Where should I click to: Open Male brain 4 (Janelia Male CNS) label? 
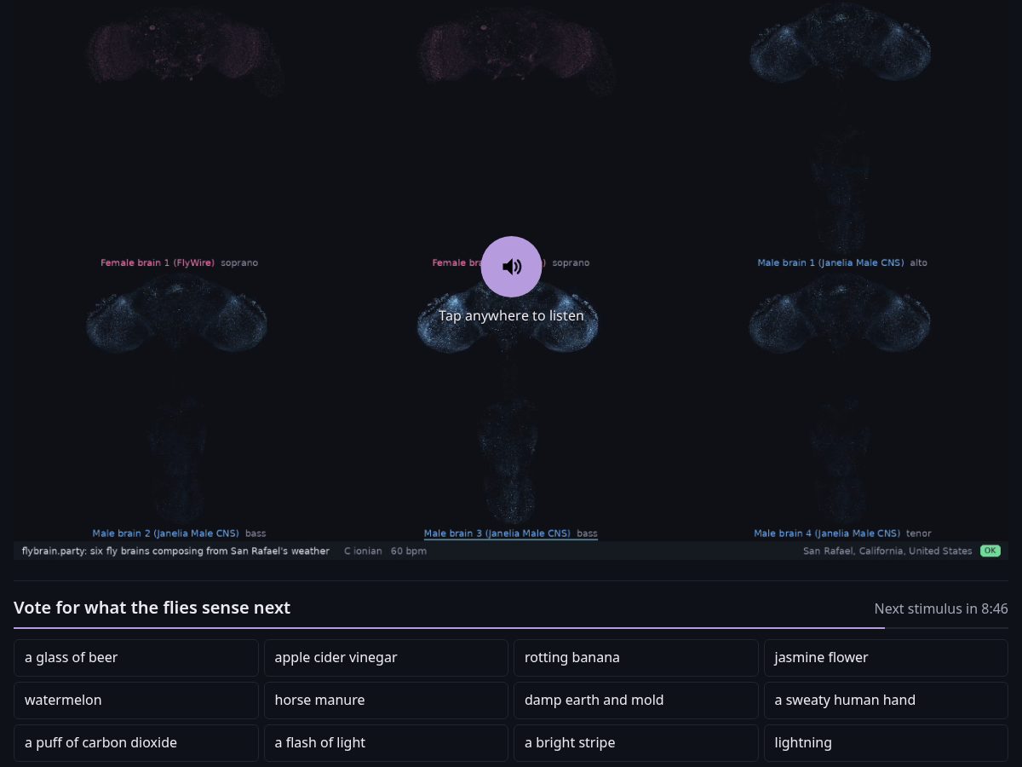[827, 534]
